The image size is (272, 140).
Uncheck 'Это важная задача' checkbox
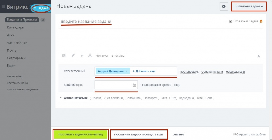(x=231, y=21)
